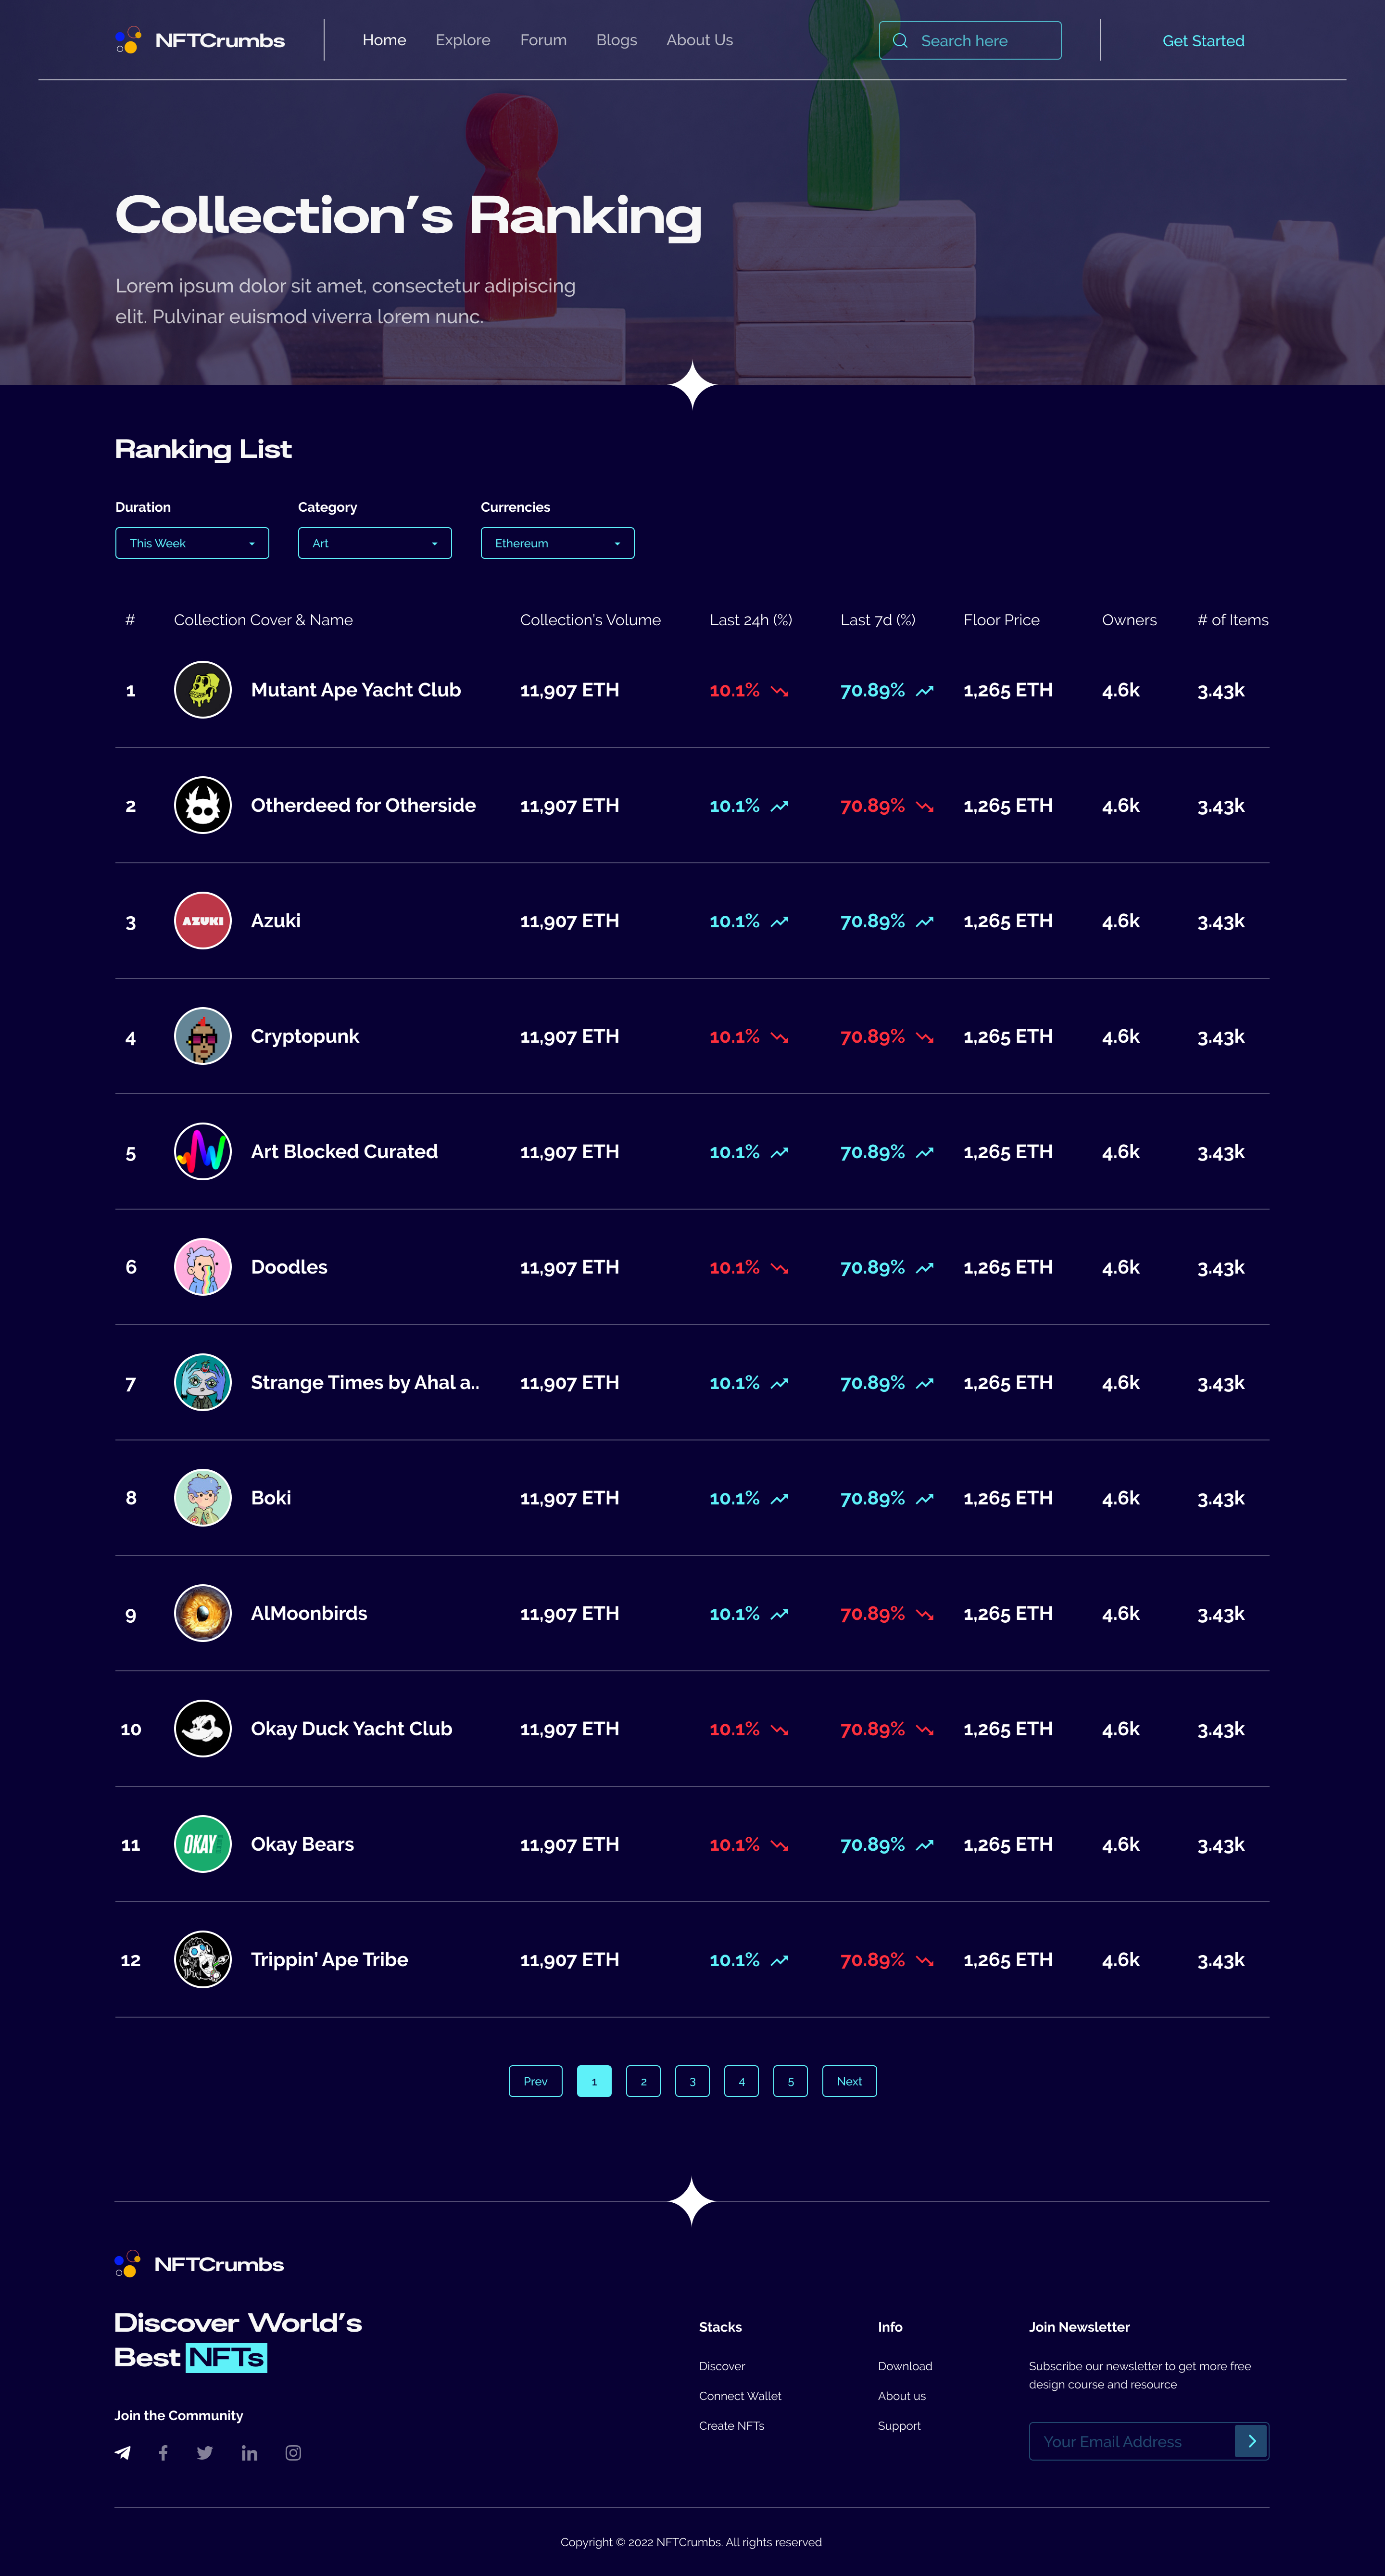Go to the Explore menu item
The height and width of the screenshot is (2576, 1385).
tap(463, 40)
